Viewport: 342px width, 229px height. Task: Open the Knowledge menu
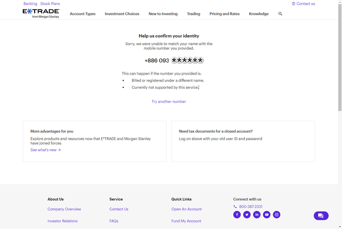[259, 14]
